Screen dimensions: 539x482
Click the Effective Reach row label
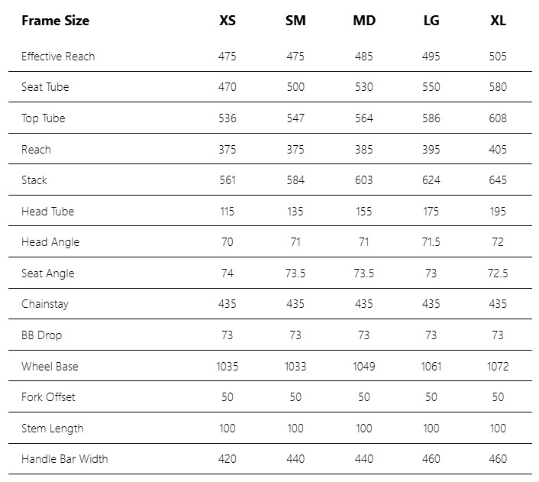click(x=58, y=57)
